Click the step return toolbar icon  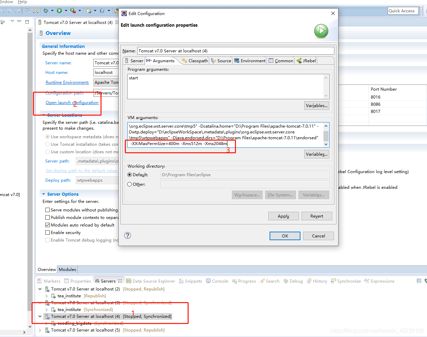coord(17,11)
